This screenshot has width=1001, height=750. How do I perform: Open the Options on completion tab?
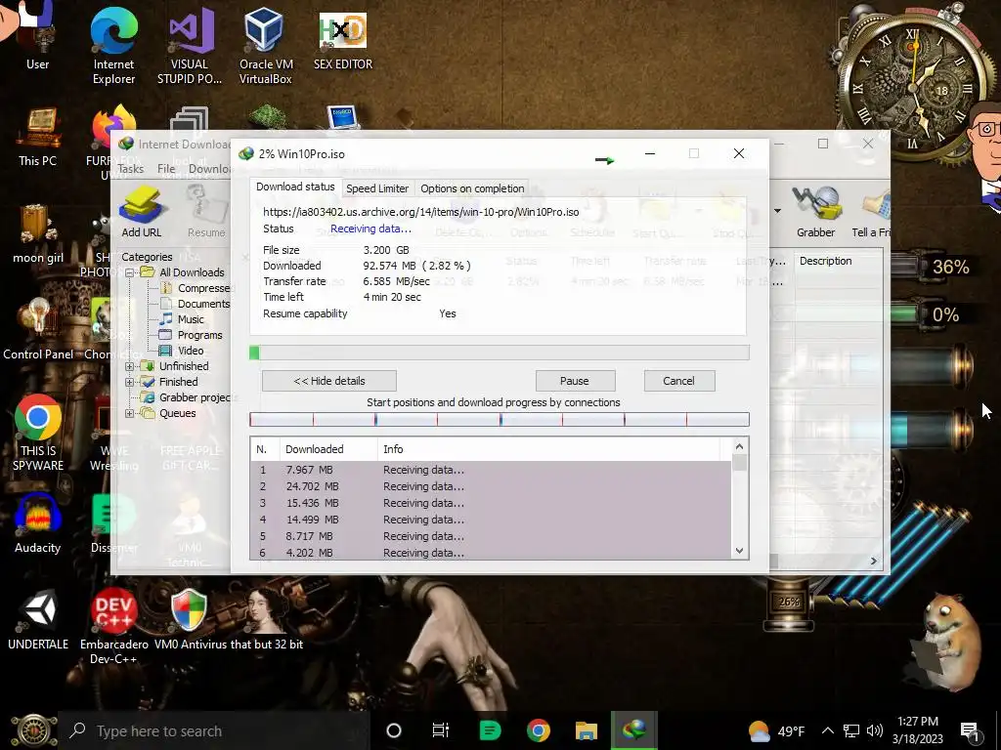pos(472,188)
